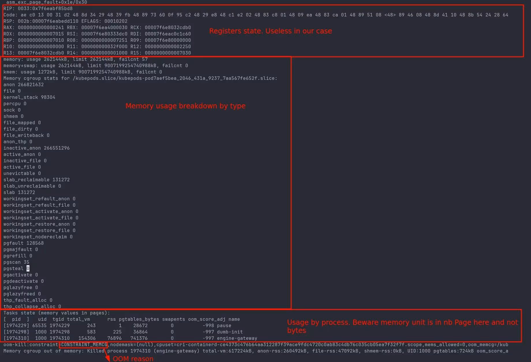Click the 'file_writeback 0' line
Viewport: 531px width, 362px height.
[x=27, y=135]
